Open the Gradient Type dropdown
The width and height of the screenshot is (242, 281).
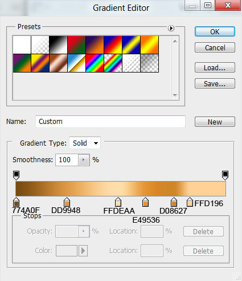coord(85,143)
